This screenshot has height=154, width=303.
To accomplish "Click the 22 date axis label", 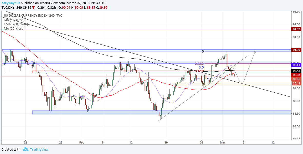I will click(25, 142).
